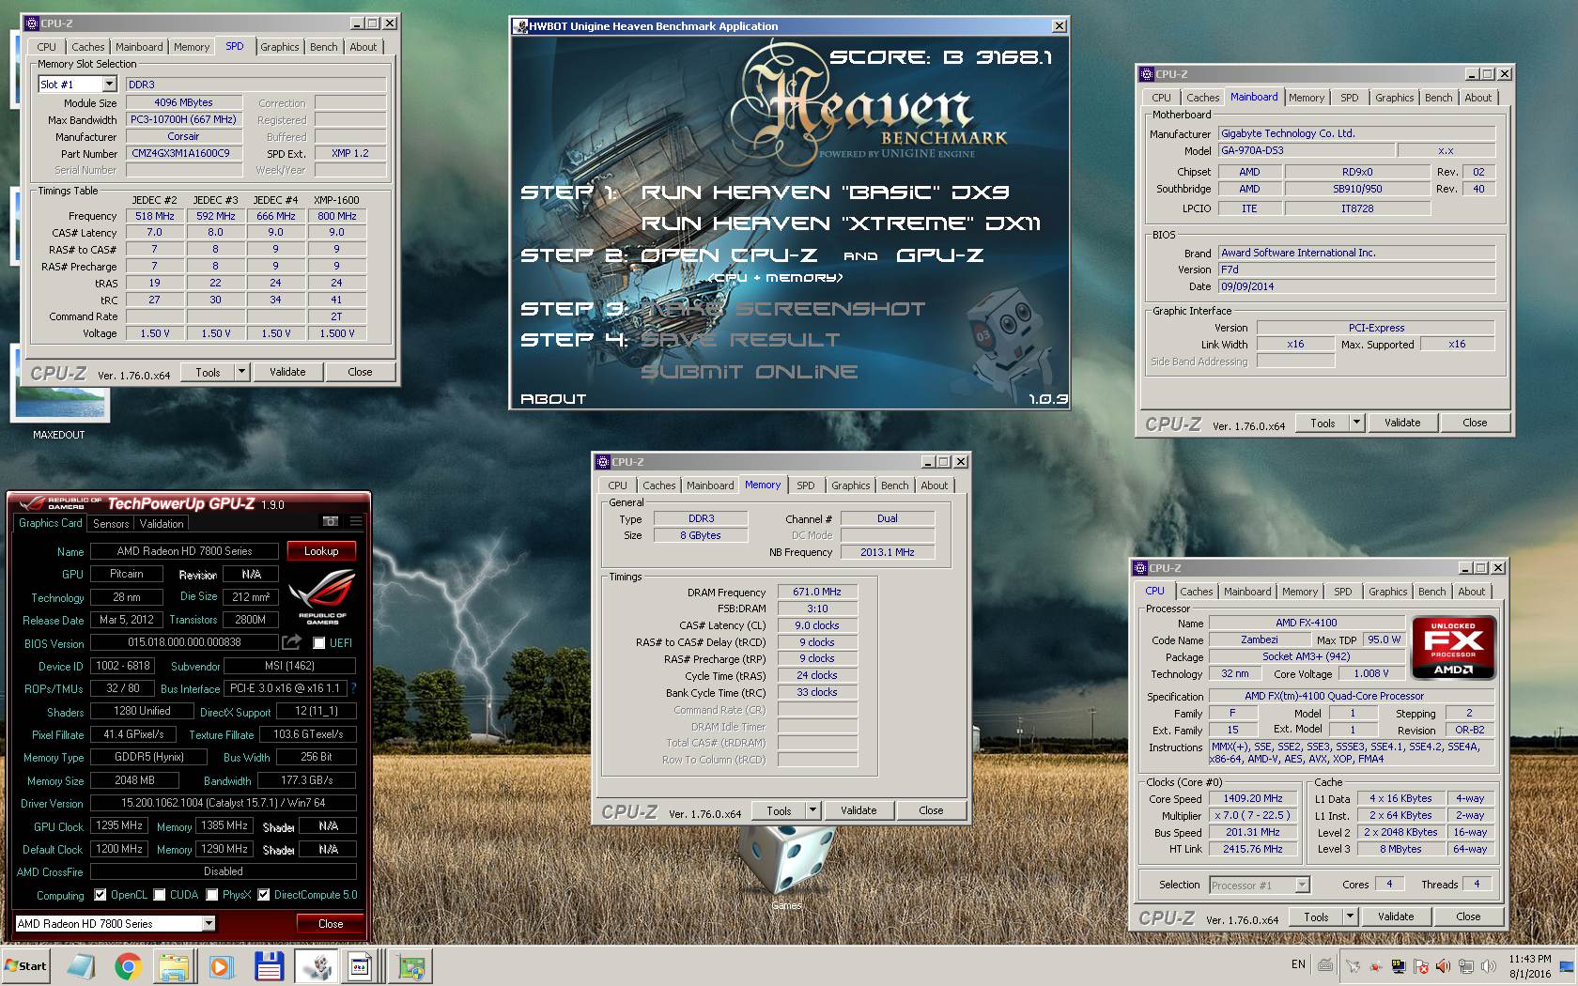Open GPU-Z hamburger menu icon

(x=356, y=521)
